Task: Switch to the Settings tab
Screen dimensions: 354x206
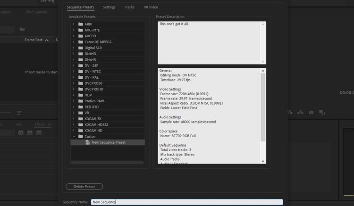Action: point(109,7)
